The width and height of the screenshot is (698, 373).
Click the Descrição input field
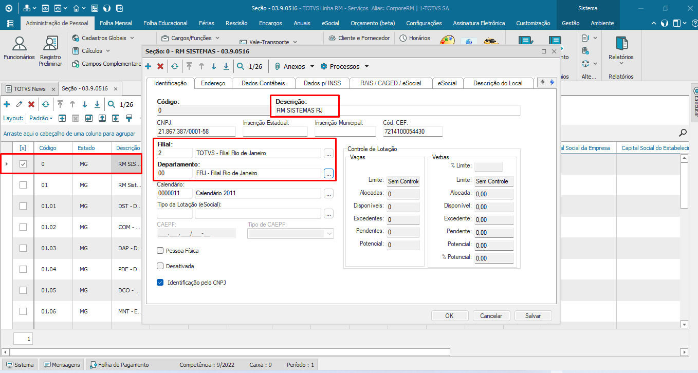pos(397,110)
